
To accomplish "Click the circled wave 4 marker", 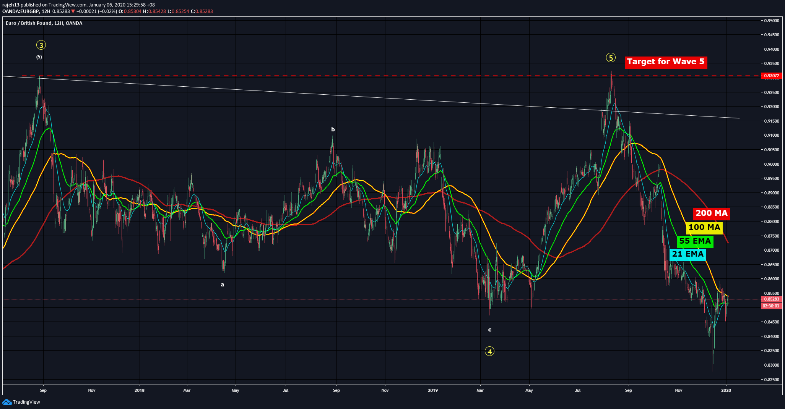I will point(489,351).
